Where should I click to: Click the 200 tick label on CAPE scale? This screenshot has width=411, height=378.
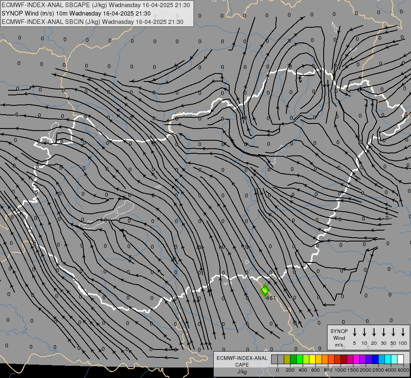290,370
